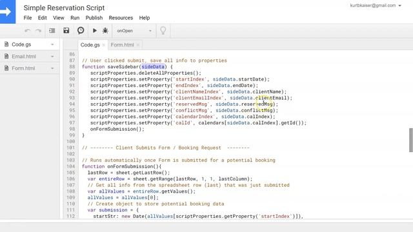This screenshot has height=232, width=413.
Task: Expand the Code.gs file options arrow
Action: (x=52, y=44)
